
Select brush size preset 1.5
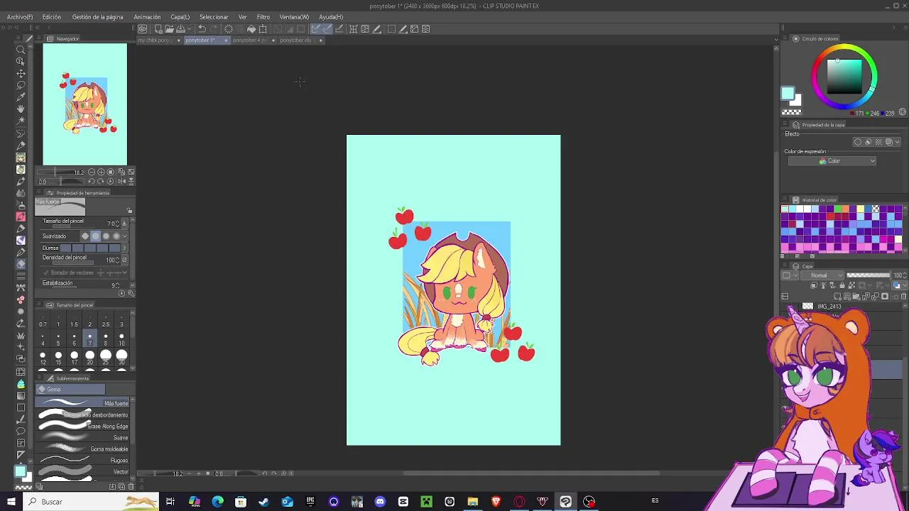click(74, 320)
